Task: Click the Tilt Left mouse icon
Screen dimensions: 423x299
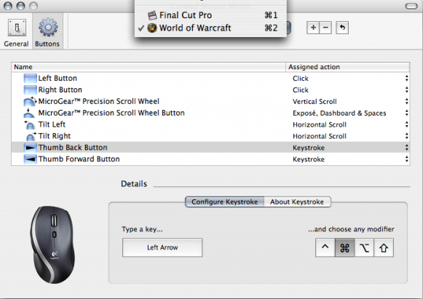Action: [x=29, y=125]
